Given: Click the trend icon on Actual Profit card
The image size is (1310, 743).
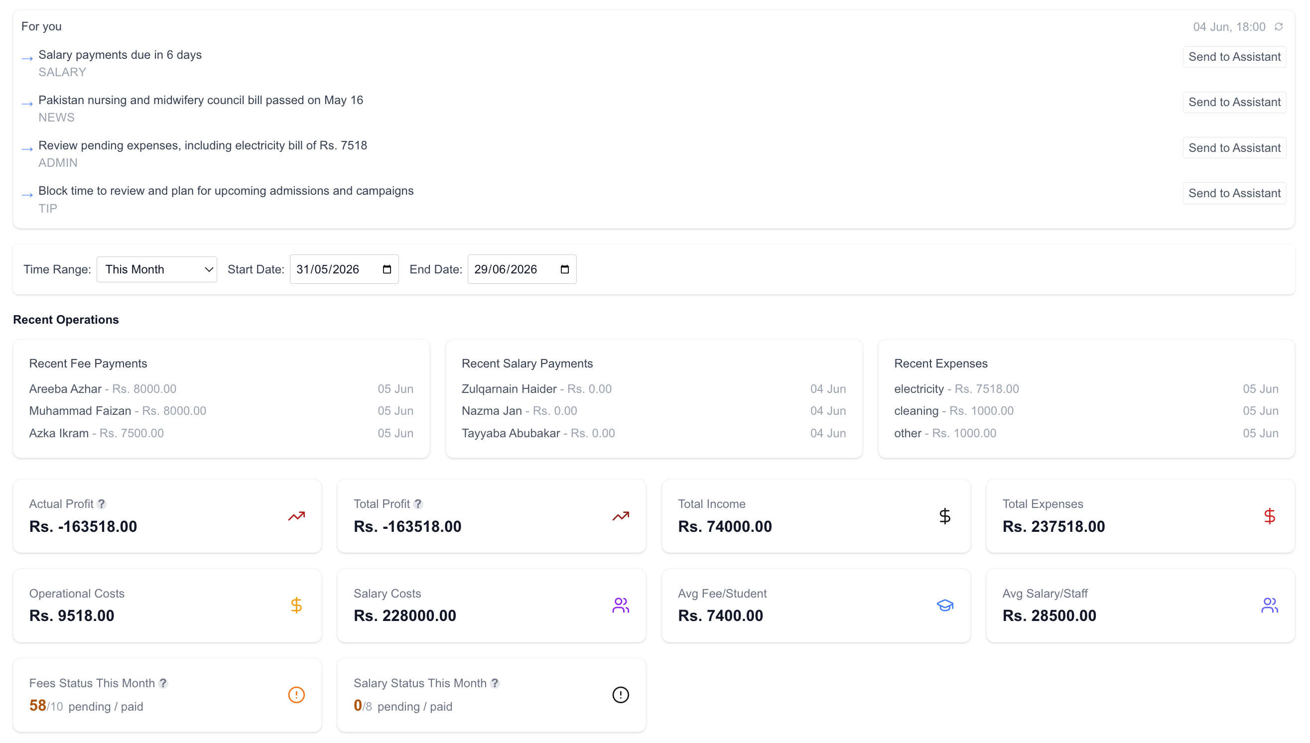Looking at the screenshot, I should click(x=296, y=516).
